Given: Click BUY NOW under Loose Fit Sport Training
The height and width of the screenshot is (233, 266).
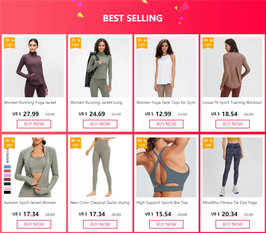Looking at the screenshot, I should 232,124.
